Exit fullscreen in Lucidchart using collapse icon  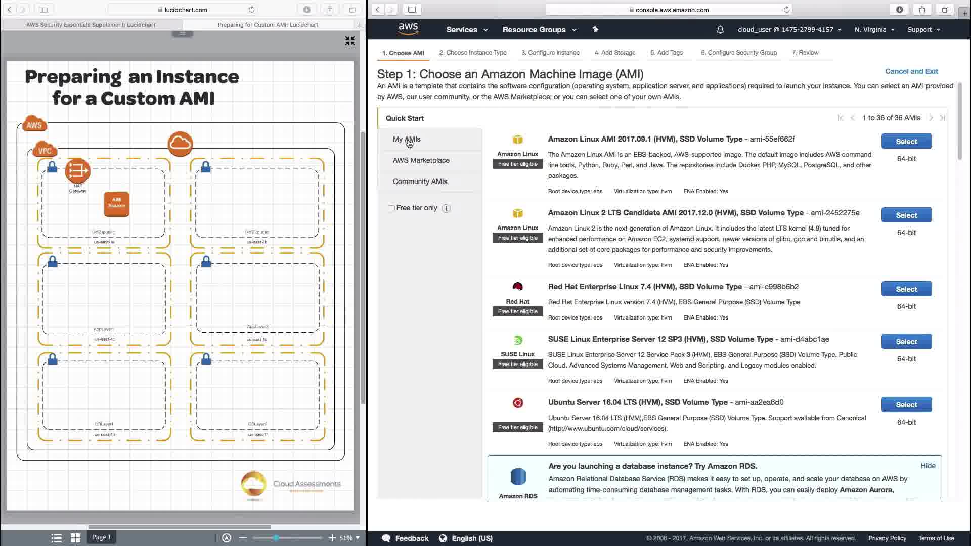tap(349, 41)
